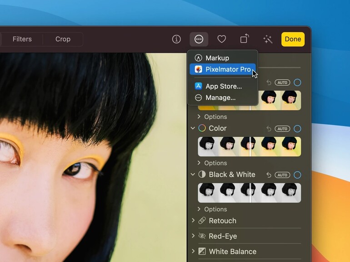Click the Markup pen icon in menu

[x=198, y=58]
